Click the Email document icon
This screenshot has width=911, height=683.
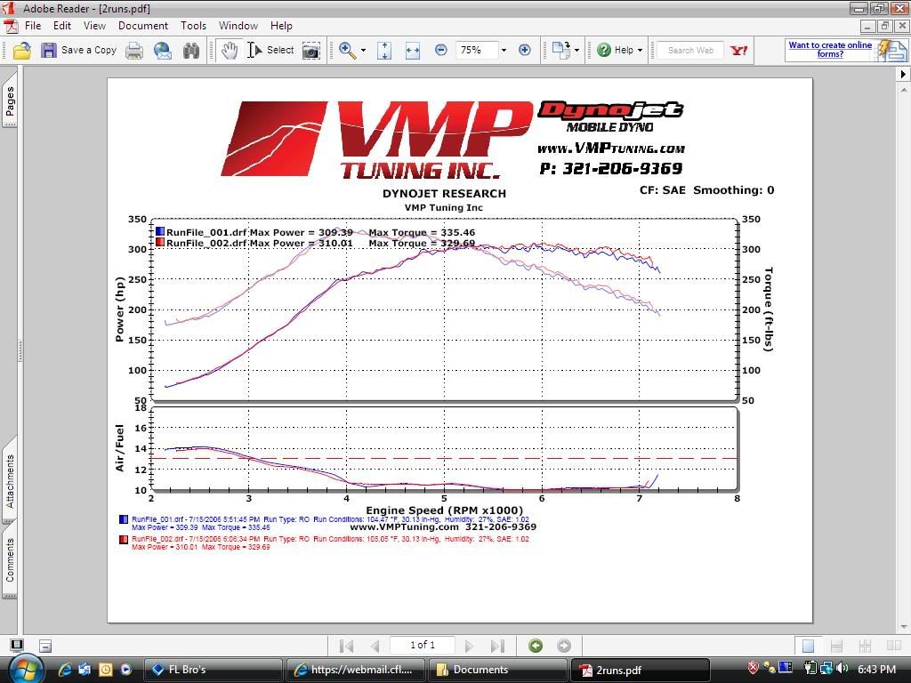pyautogui.click(x=163, y=51)
